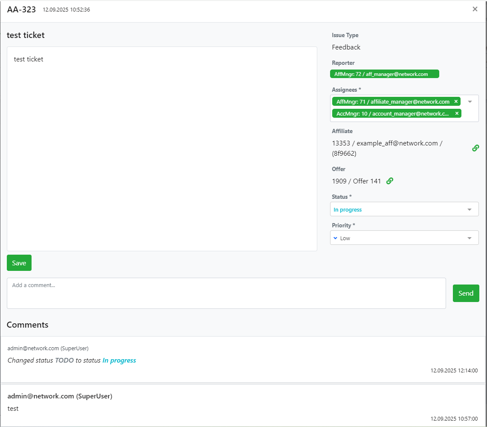Click the Reporter aff_manager tag
The image size is (487, 427).
[x=384, y=74]
